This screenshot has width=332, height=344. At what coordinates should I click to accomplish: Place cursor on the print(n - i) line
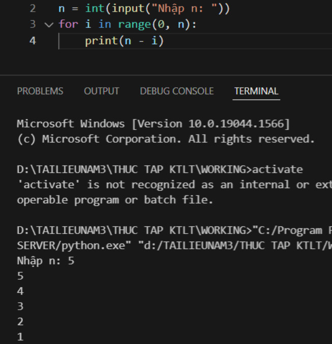124,41
